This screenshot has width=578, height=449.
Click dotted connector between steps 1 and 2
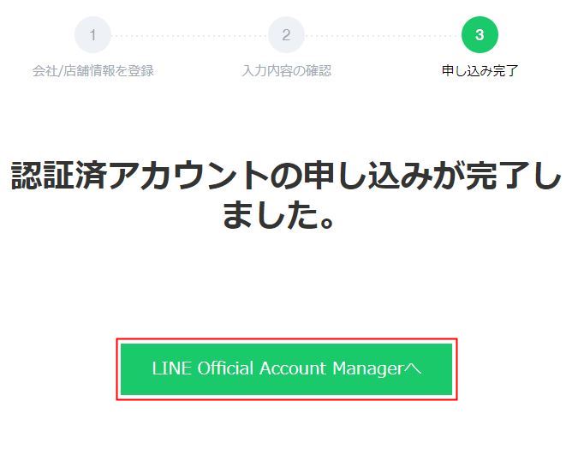coord(189,36)
